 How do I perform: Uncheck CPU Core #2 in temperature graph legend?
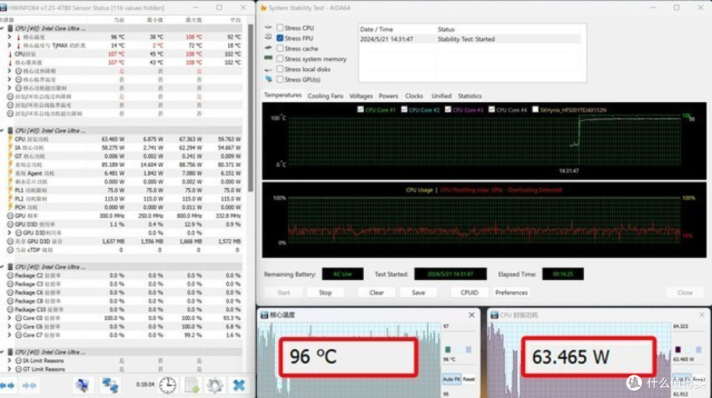pyautogui.click(x=404, y=109)
